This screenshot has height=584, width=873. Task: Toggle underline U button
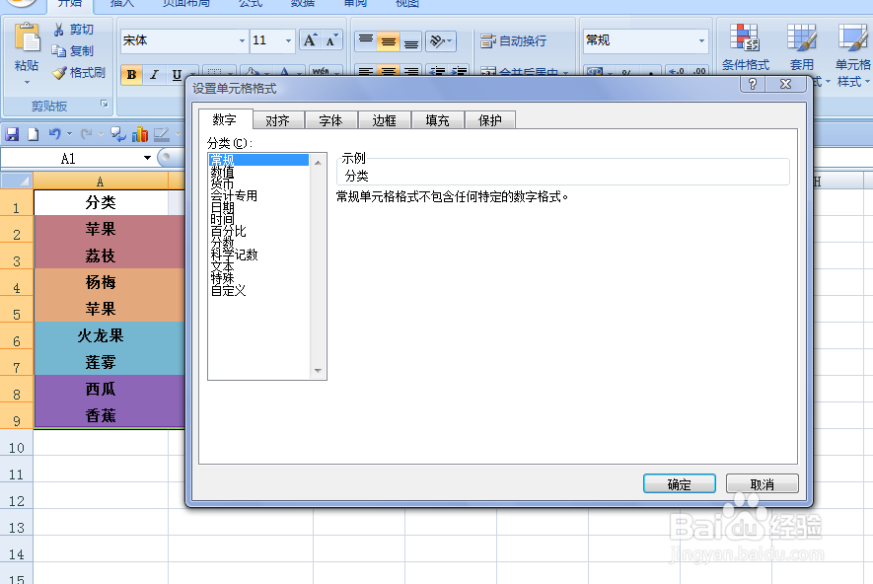(x=177, y=74)
